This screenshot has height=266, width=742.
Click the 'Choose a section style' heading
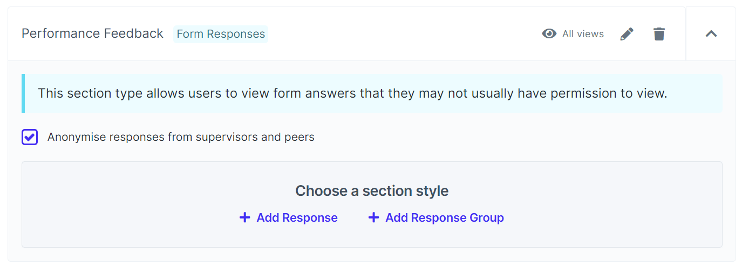[372, 191]
